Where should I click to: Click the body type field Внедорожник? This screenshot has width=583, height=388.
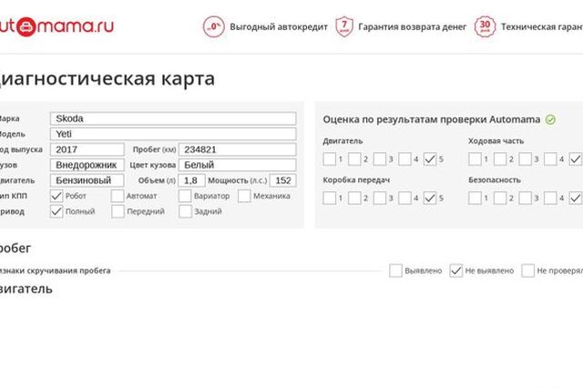(87, 165)
